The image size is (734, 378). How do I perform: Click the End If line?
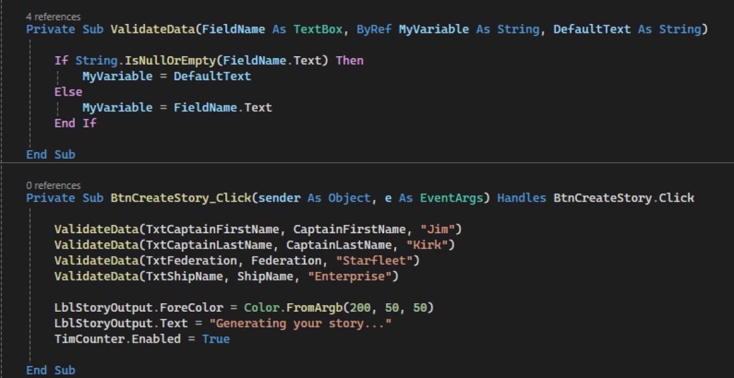[75, 123]
